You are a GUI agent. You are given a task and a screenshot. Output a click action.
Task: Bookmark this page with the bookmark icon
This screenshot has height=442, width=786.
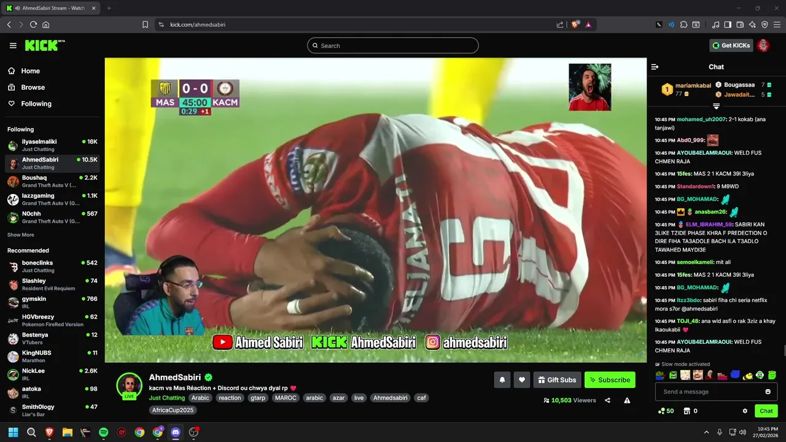[x=145, y=25]
